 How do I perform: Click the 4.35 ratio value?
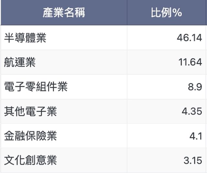click(192, 111)
